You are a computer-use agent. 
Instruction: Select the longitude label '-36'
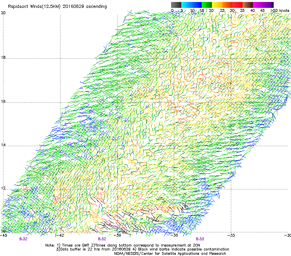coord(174,236)
